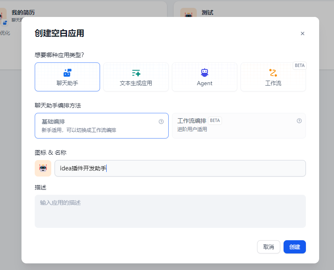Select the 文本生成应用 app type card

coord(136,77)
